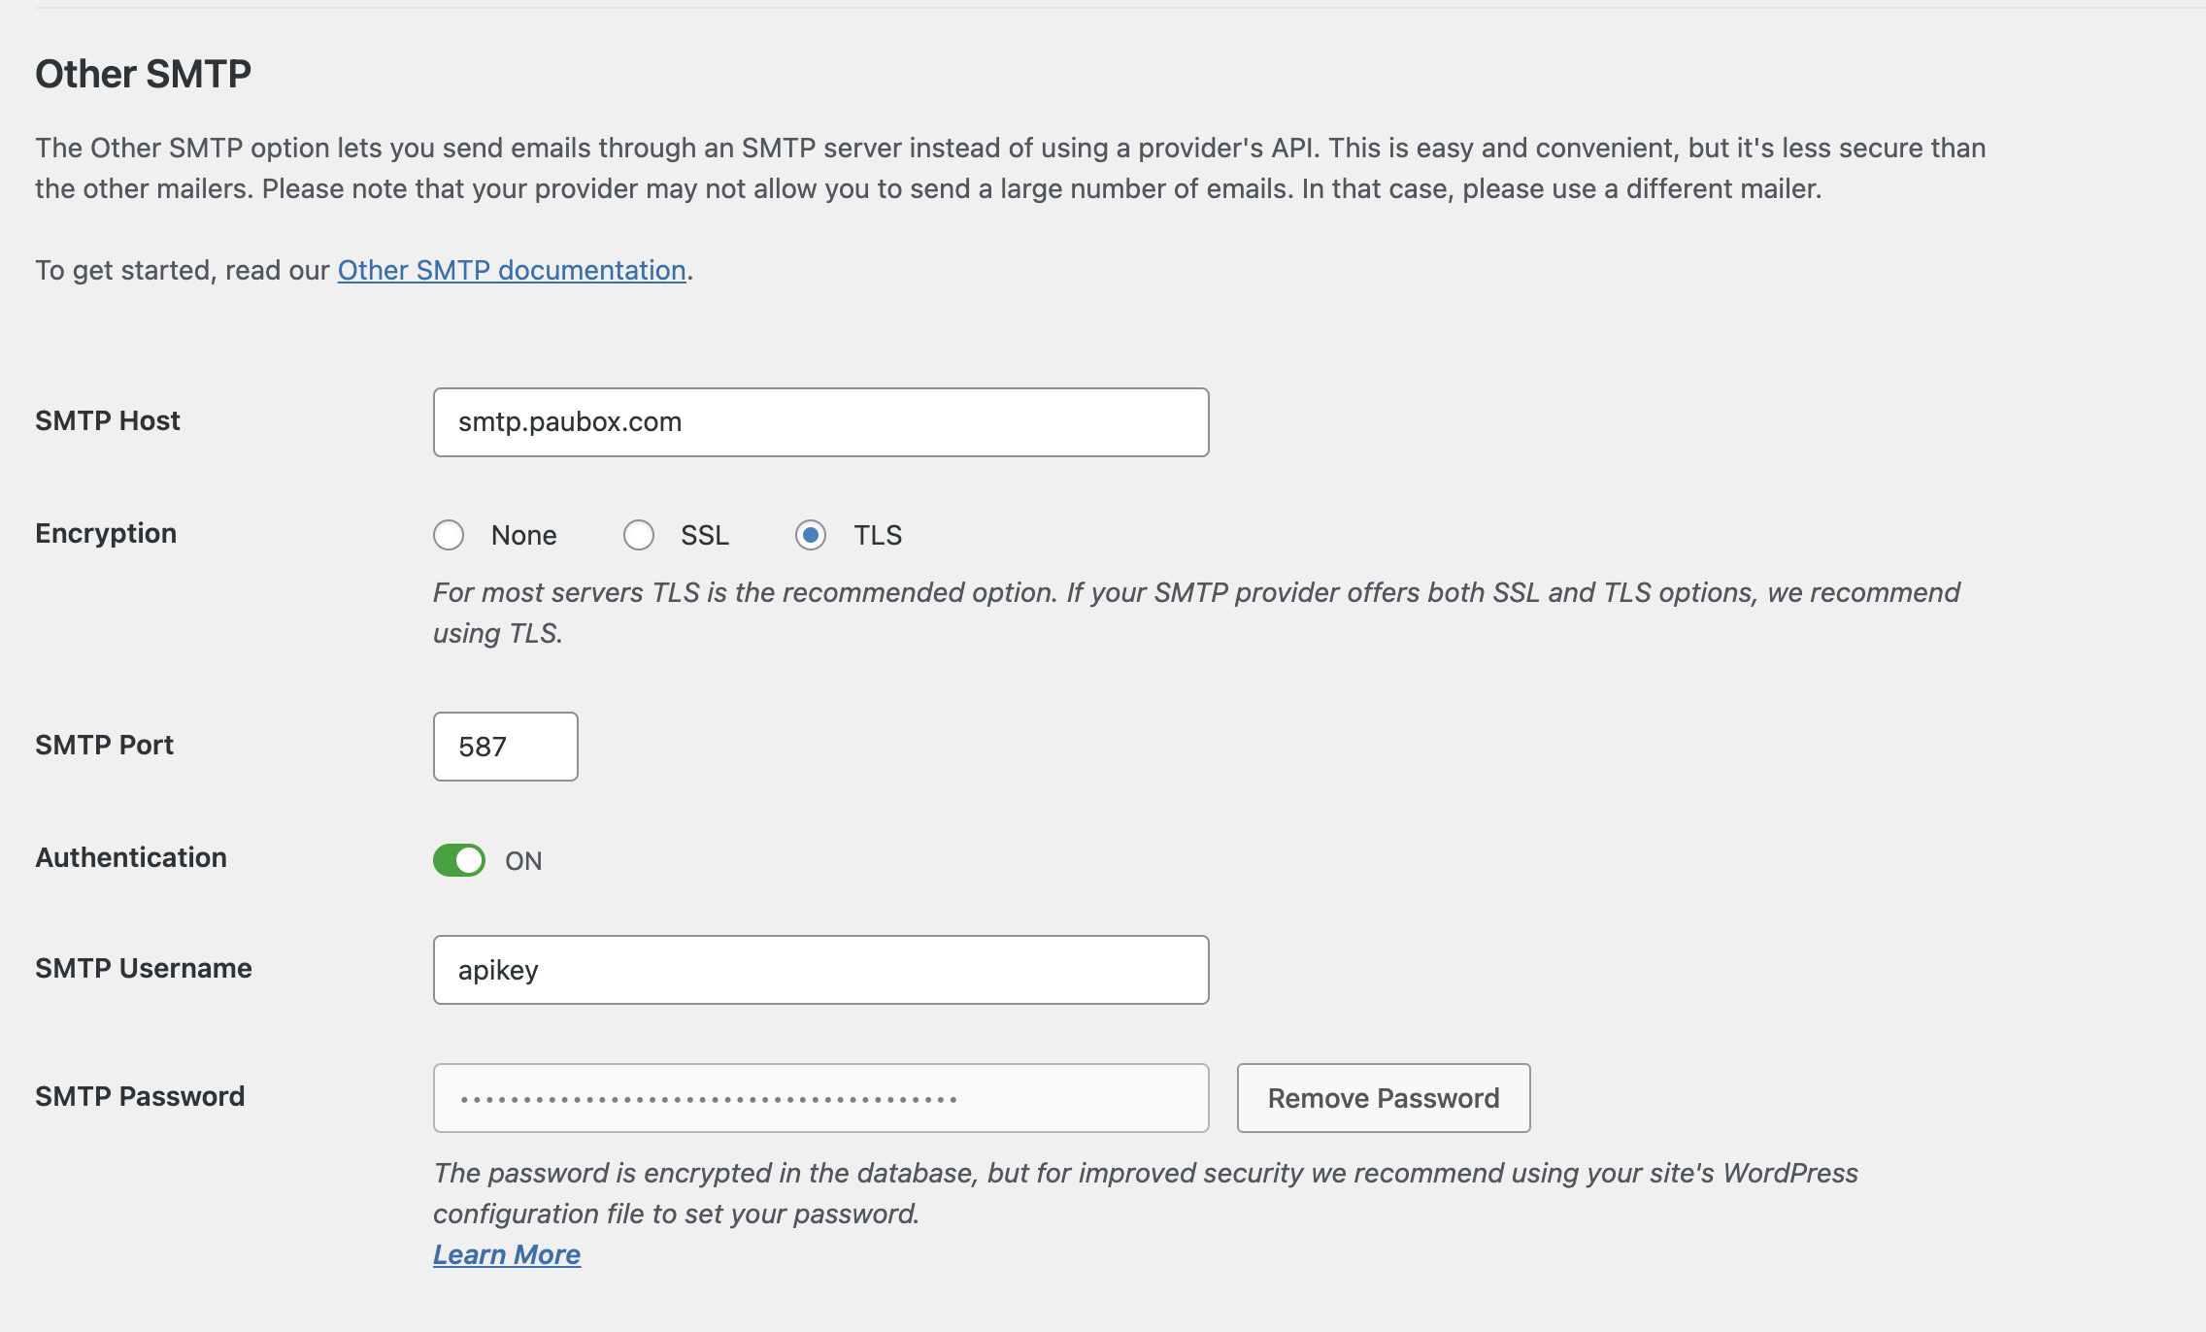Disable the Authentication toggle switch

tap(459, 860)
